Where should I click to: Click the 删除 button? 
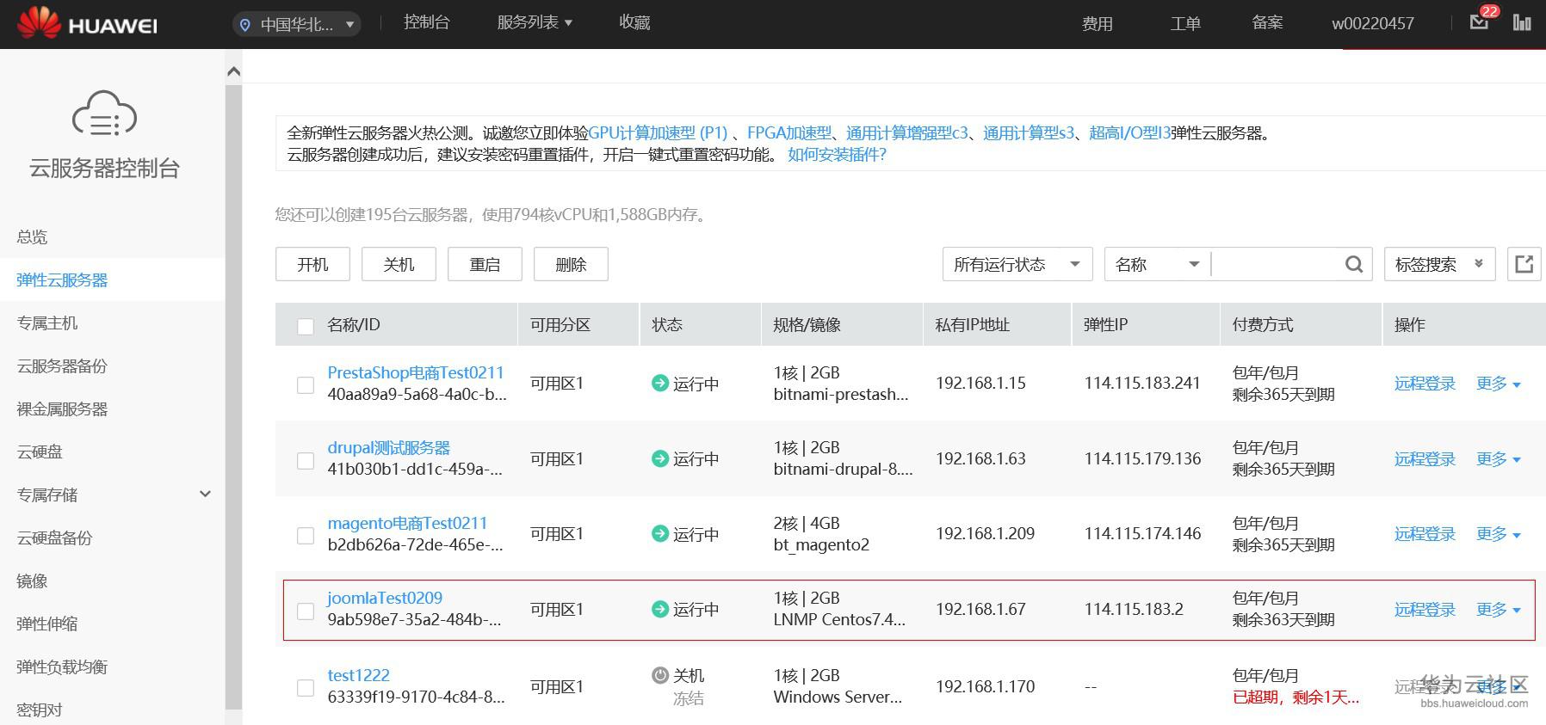coord(571,264)
